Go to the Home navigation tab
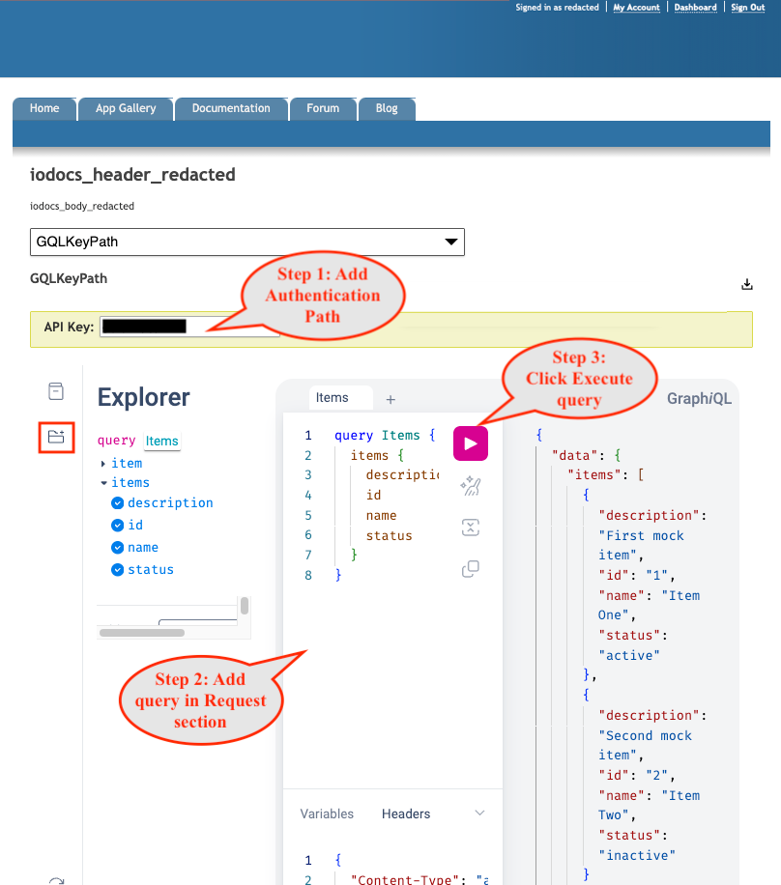 click(44, 108)
